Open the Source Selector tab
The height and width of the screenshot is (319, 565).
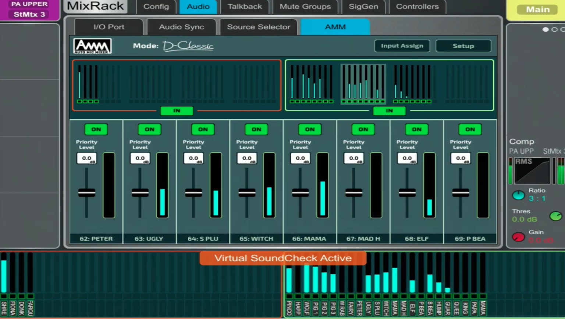coord(259,26)
